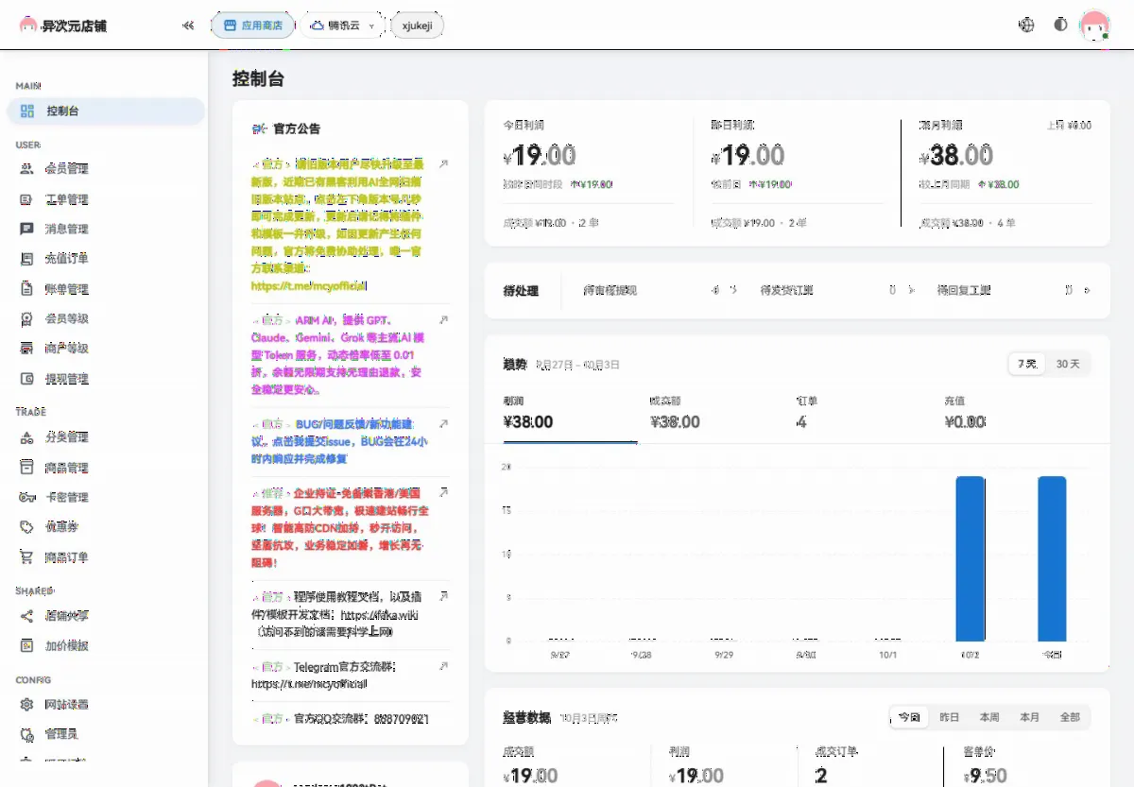Click the rightmost 10/3 bar in the chart
Screen dimensions: 1134x787
point(1052,558)
